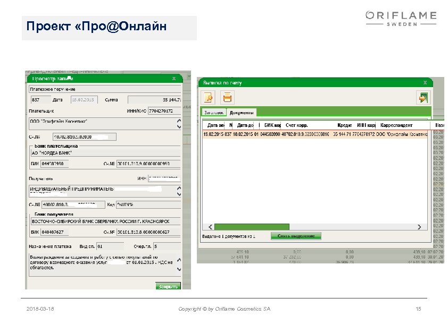Click the printer icon in account statement window
This screenshot has height=316, width=448.
pos(227,98)
